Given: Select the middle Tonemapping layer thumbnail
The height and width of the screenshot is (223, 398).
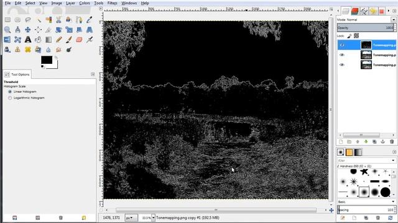Looking at the screenshot, I should point(366,55).
